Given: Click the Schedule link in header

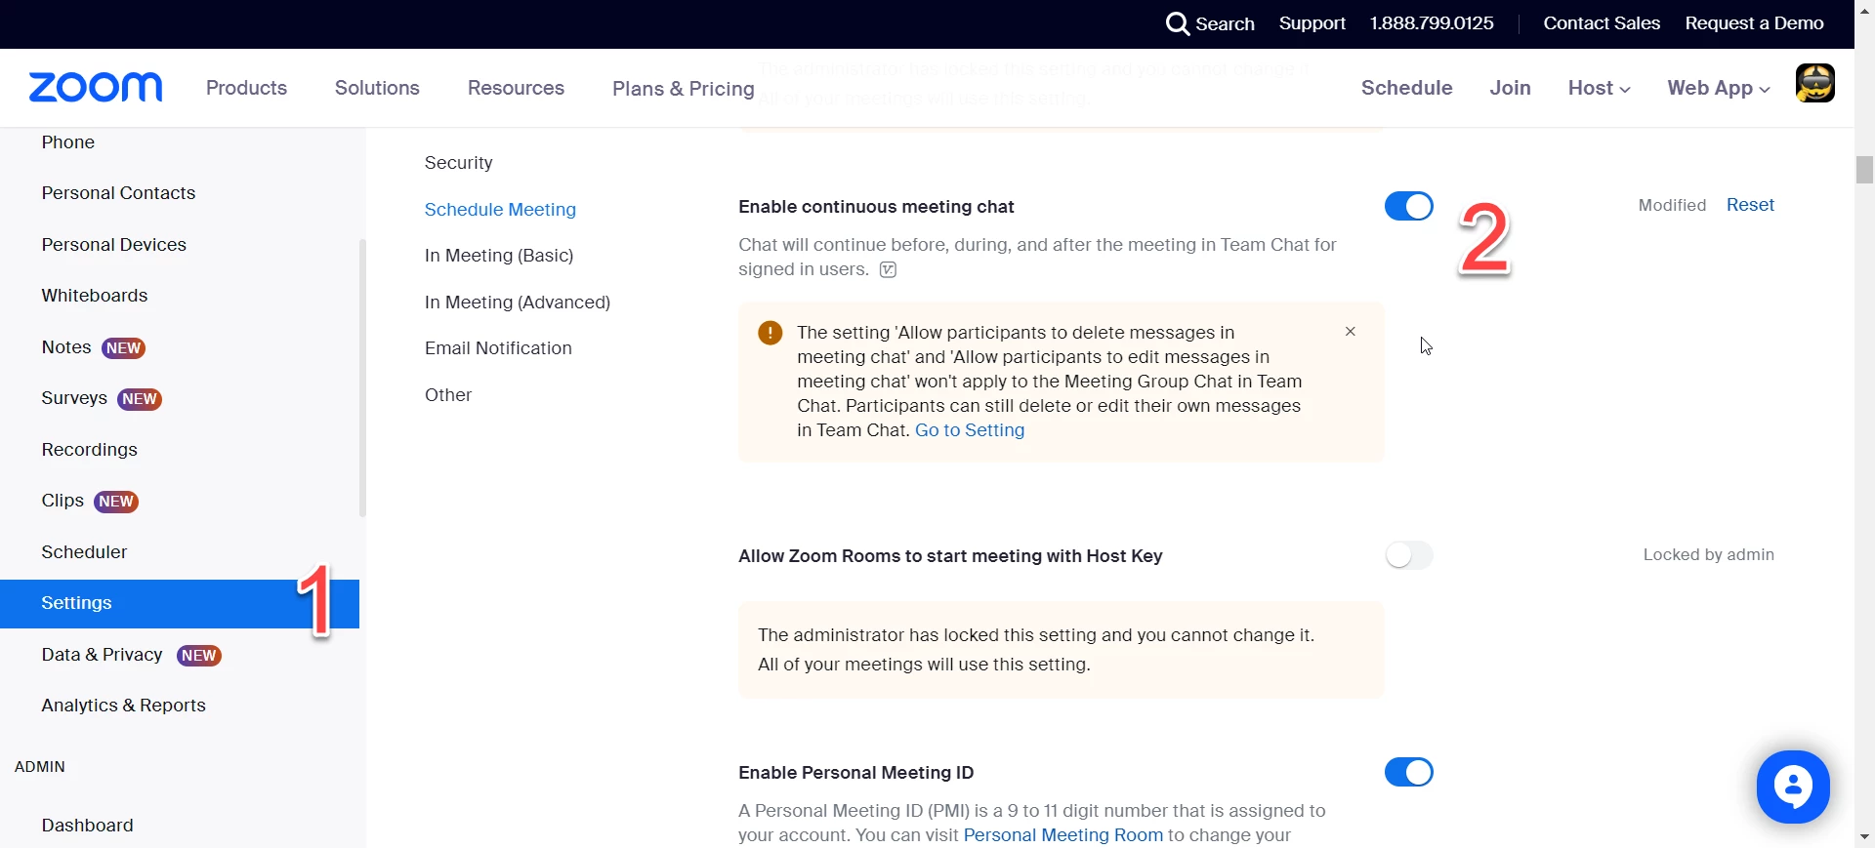Looking at the screenshot, I should [x=1406, y=88].
